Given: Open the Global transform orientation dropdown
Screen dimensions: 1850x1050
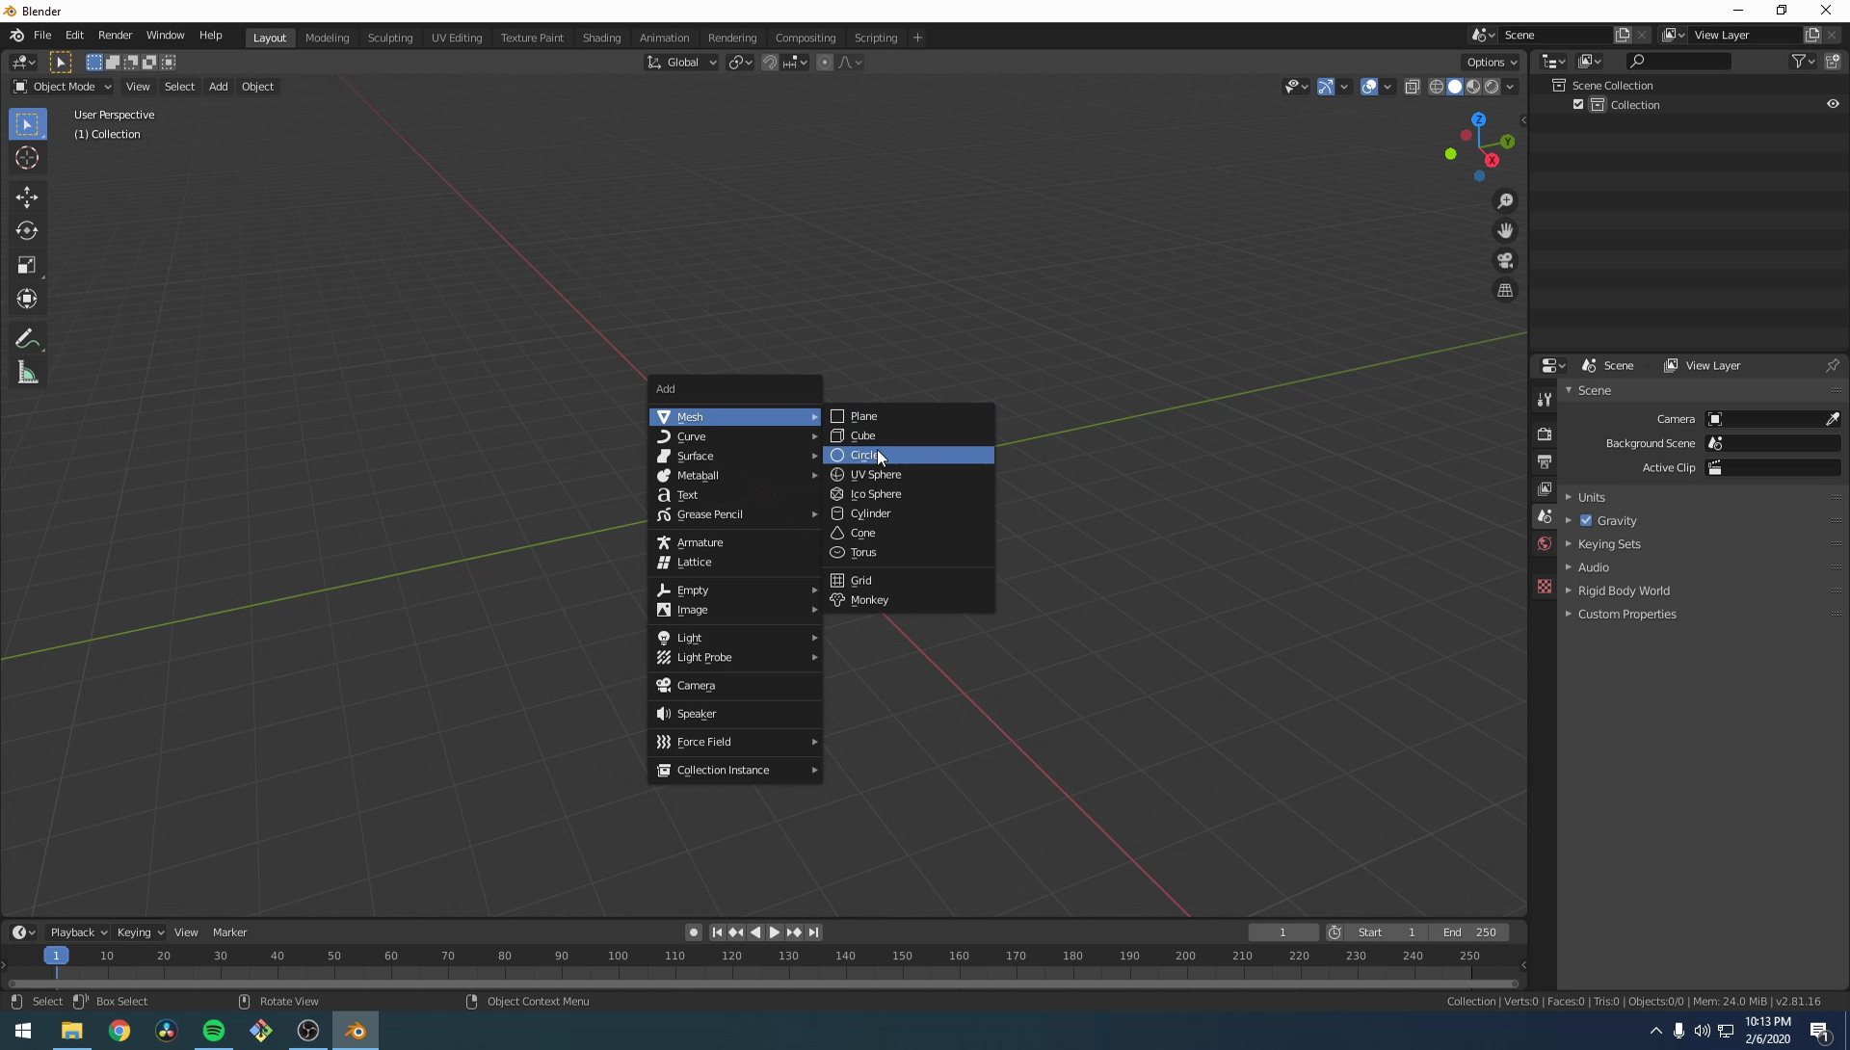Looking at the screenshot, I should (682, 63).
